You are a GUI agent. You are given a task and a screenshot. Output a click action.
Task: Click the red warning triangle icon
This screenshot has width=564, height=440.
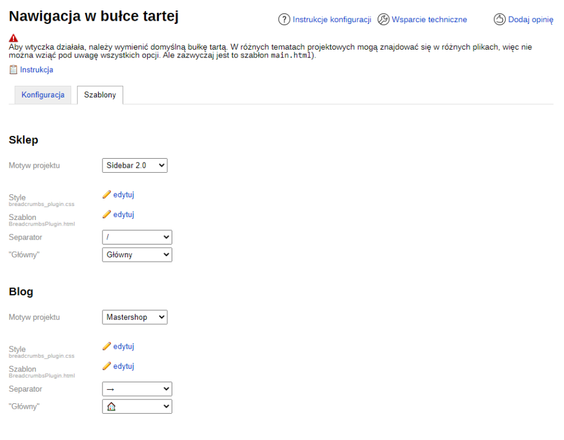13,38
